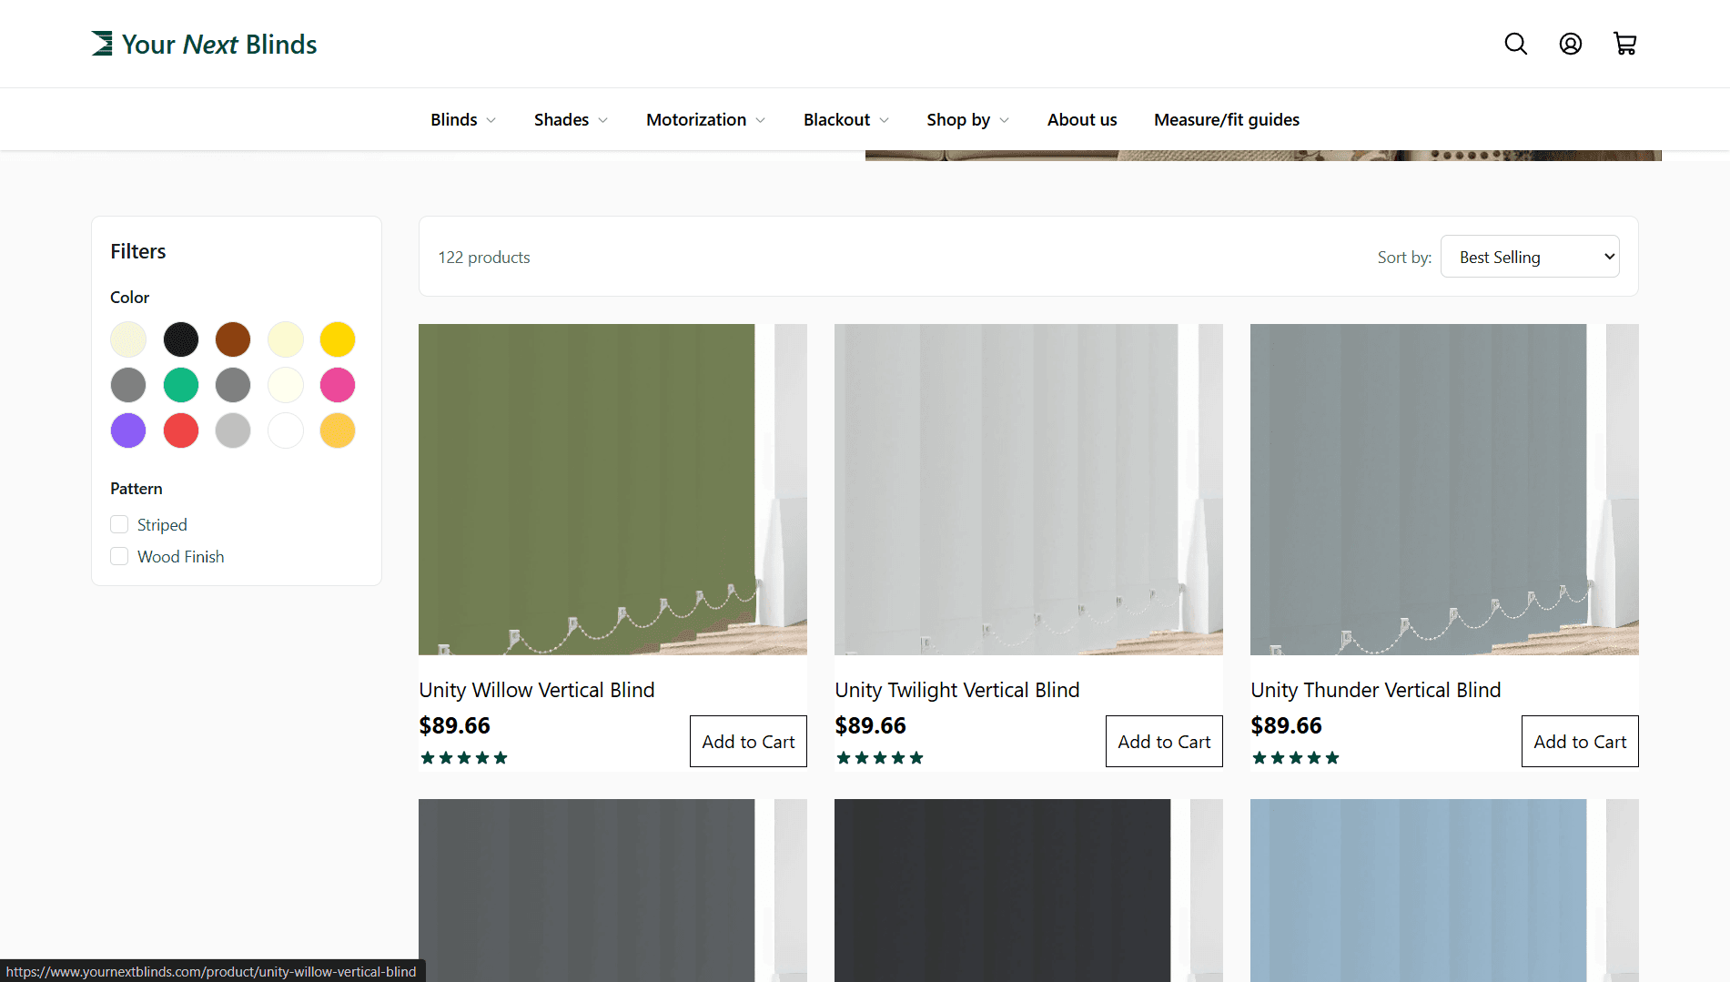Screen dimensions: 1730x982
Task: Go to the About us page
Action: click(x=1082, y=119)
